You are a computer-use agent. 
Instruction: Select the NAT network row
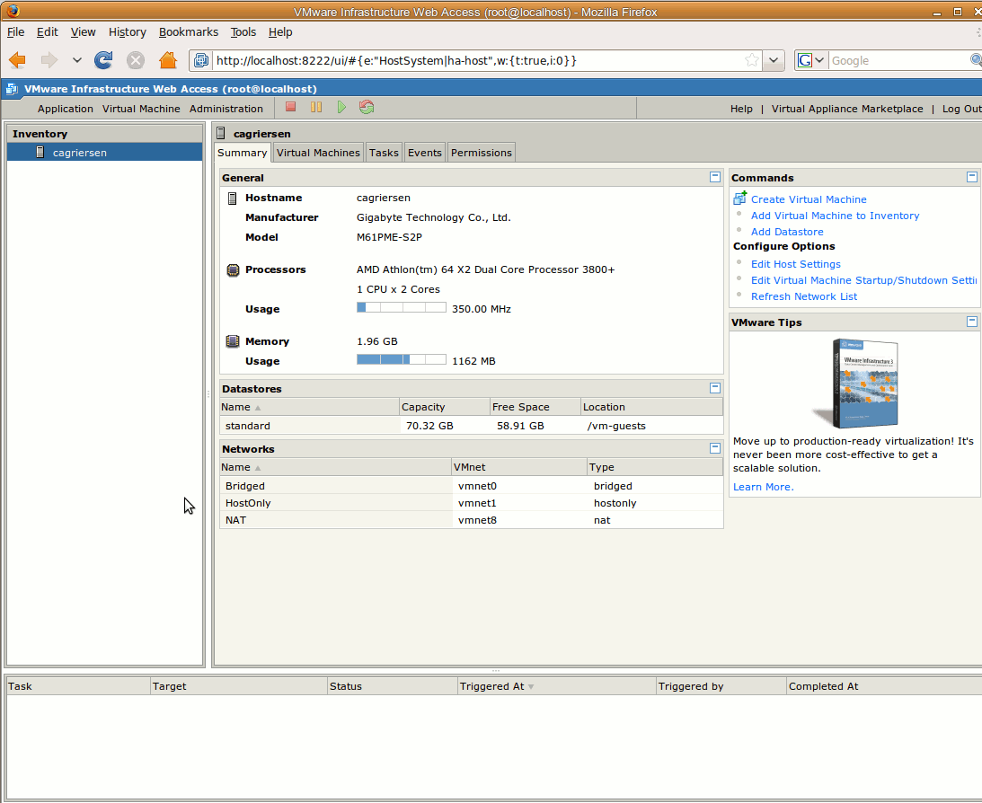click(x=471, y=519)
